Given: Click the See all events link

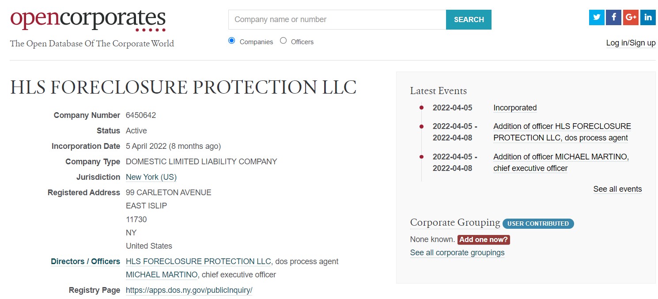Looking at the screenshot, I should point(617,189).
